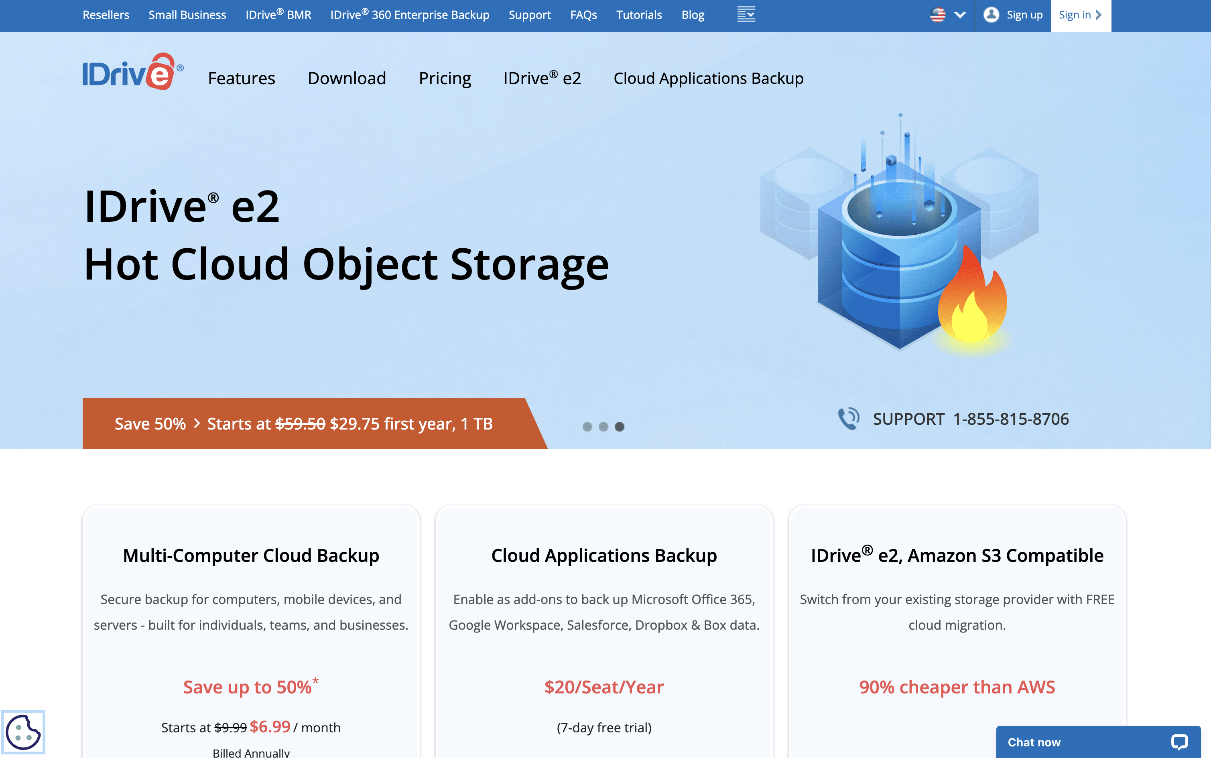Click the 90% cheaper than AWS text

[x=957, y=687]
